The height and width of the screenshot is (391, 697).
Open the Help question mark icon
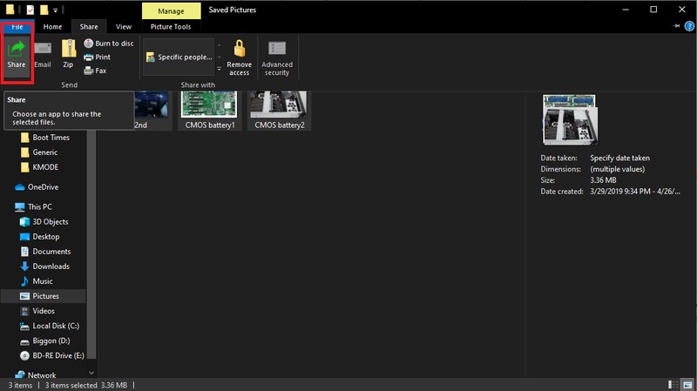(x=687, y=27)
